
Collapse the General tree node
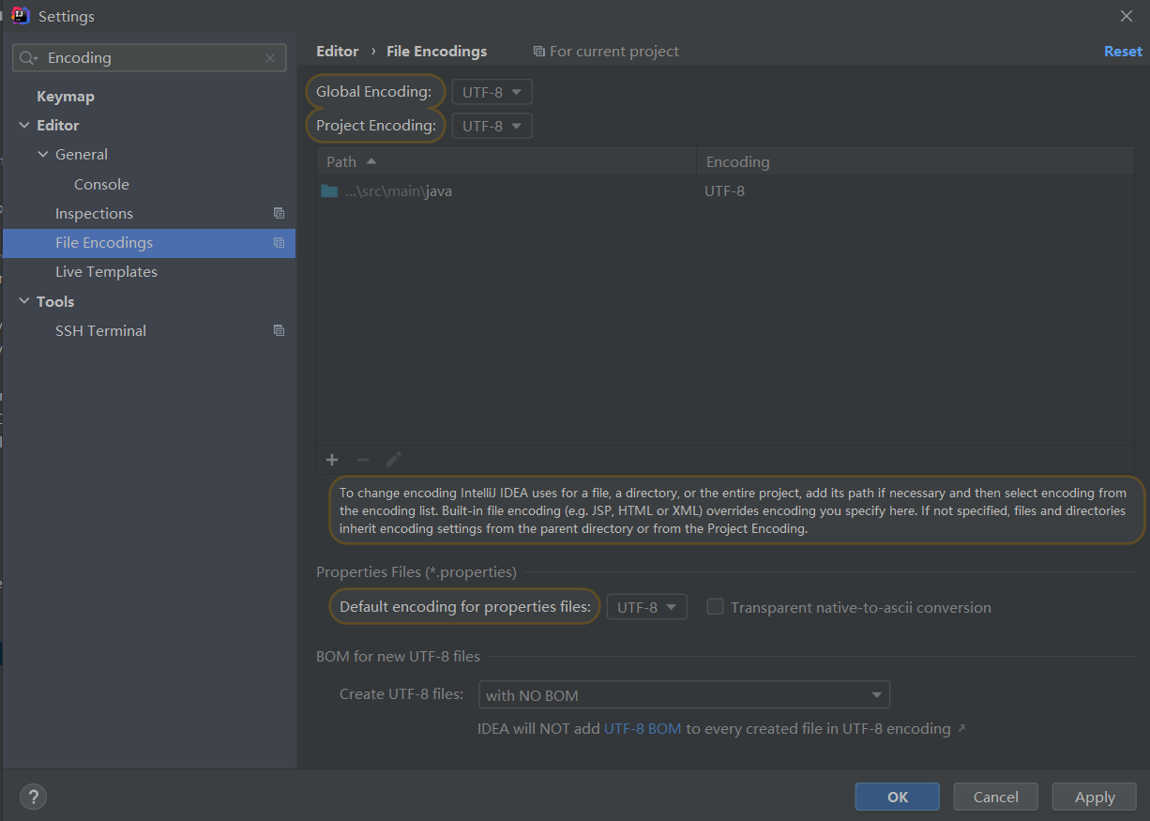[43, 155]
